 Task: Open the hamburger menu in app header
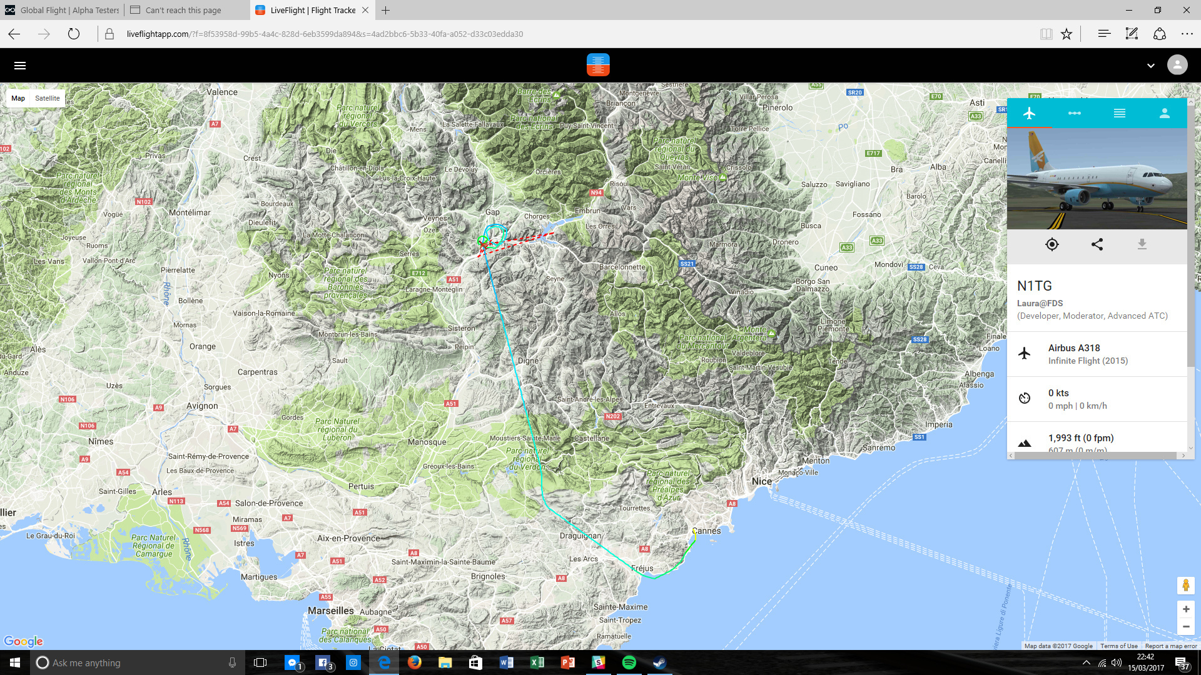pyautogui.click(x=20, y=66)
